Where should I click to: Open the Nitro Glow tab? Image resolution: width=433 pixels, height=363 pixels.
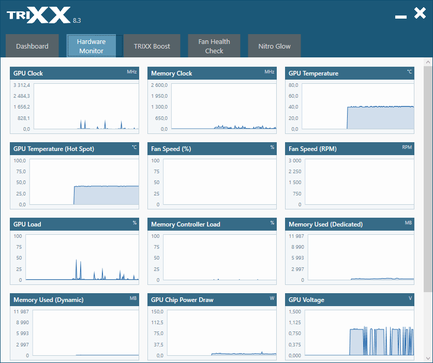(x=274, y=46)
